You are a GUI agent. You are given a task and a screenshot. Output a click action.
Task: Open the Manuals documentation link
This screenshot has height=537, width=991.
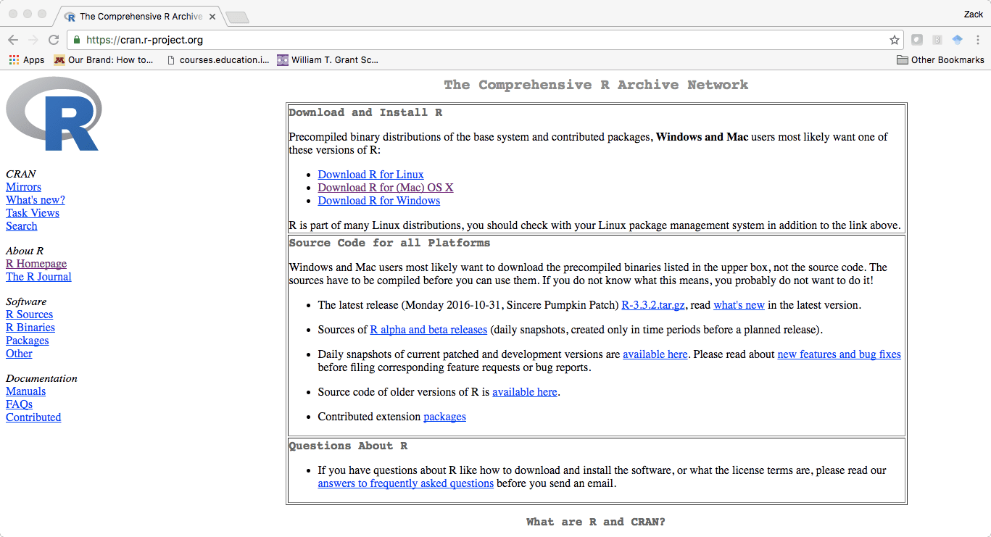pyautogui.click(x=25, y=391)
